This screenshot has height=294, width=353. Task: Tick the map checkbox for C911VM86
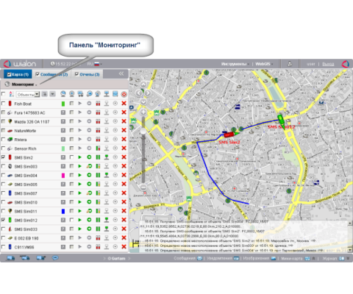(x=4, y=247)
